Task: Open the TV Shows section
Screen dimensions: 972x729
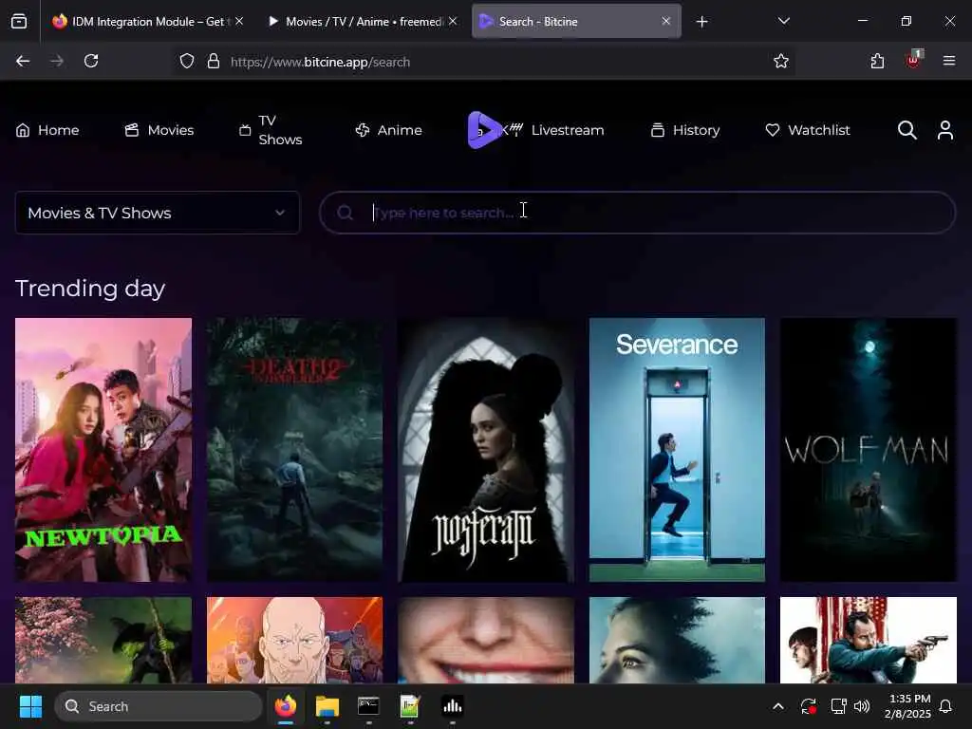Action: click(271, 130)
